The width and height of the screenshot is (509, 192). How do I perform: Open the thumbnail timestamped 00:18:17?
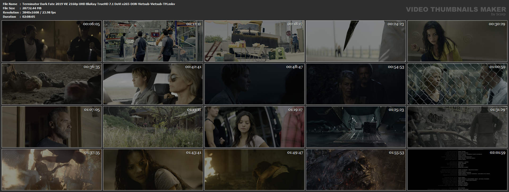(254, 41)
